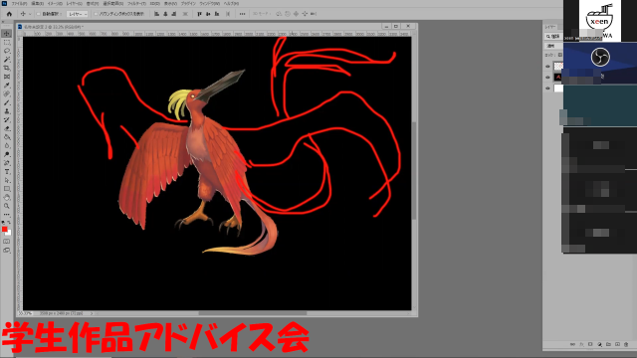This screenshot has width=637, height=358.
Task: Select the Paint Bucket tool
Action: pos(7,137)
